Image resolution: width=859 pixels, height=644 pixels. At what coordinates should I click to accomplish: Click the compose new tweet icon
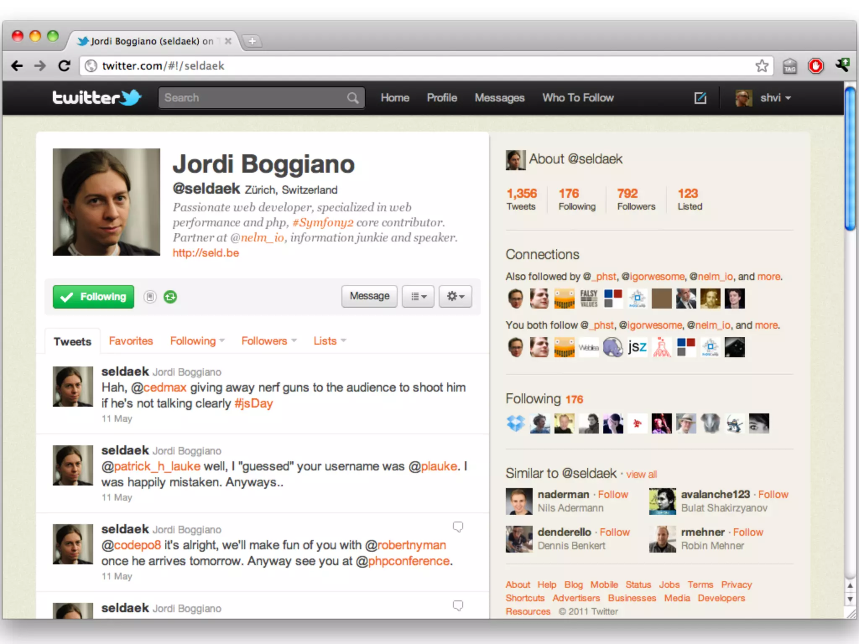[x=700, y=98]
